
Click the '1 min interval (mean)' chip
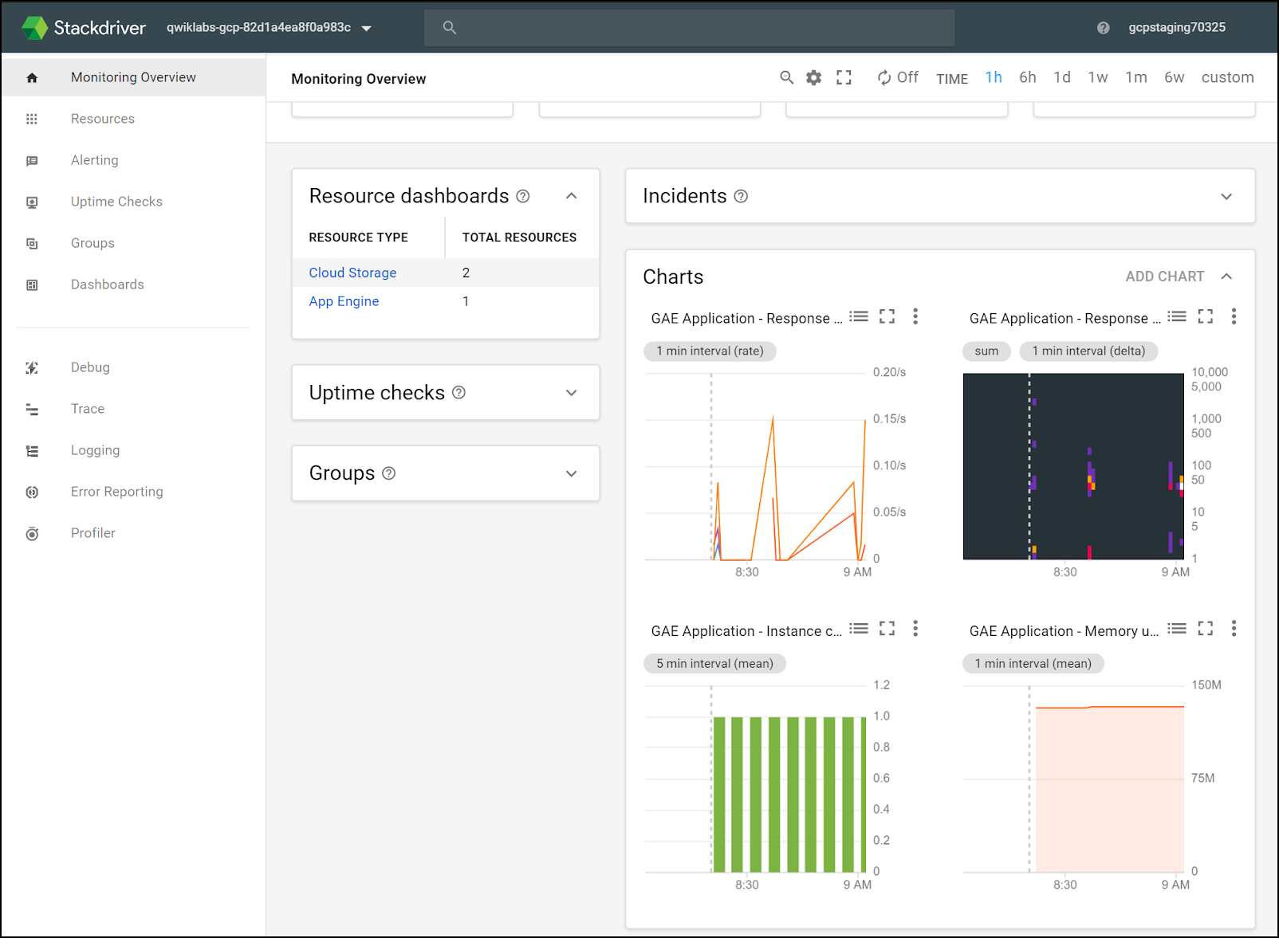point(1033,663)
